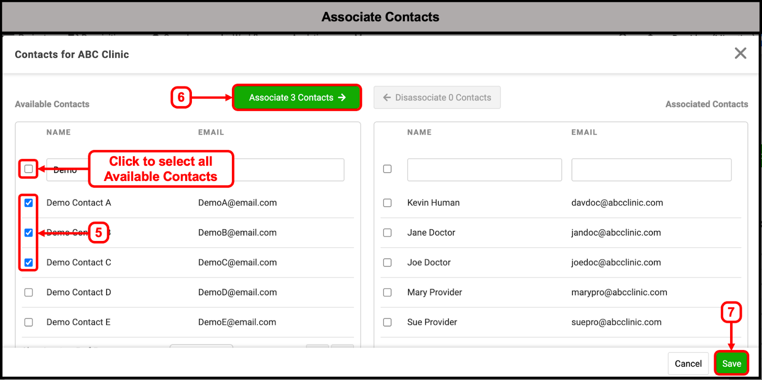Focus the Associated Contacts email filter field
Viewport: 762px width, 380px height.
(651, 170)
